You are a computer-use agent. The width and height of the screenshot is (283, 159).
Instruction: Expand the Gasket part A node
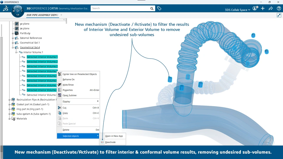pos(9,104)
